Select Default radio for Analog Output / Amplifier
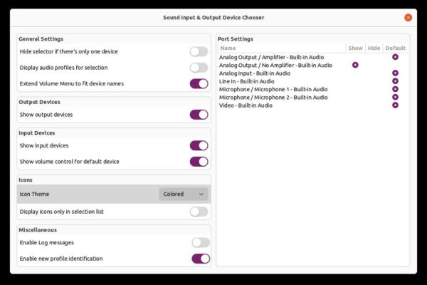 [395, 57]
